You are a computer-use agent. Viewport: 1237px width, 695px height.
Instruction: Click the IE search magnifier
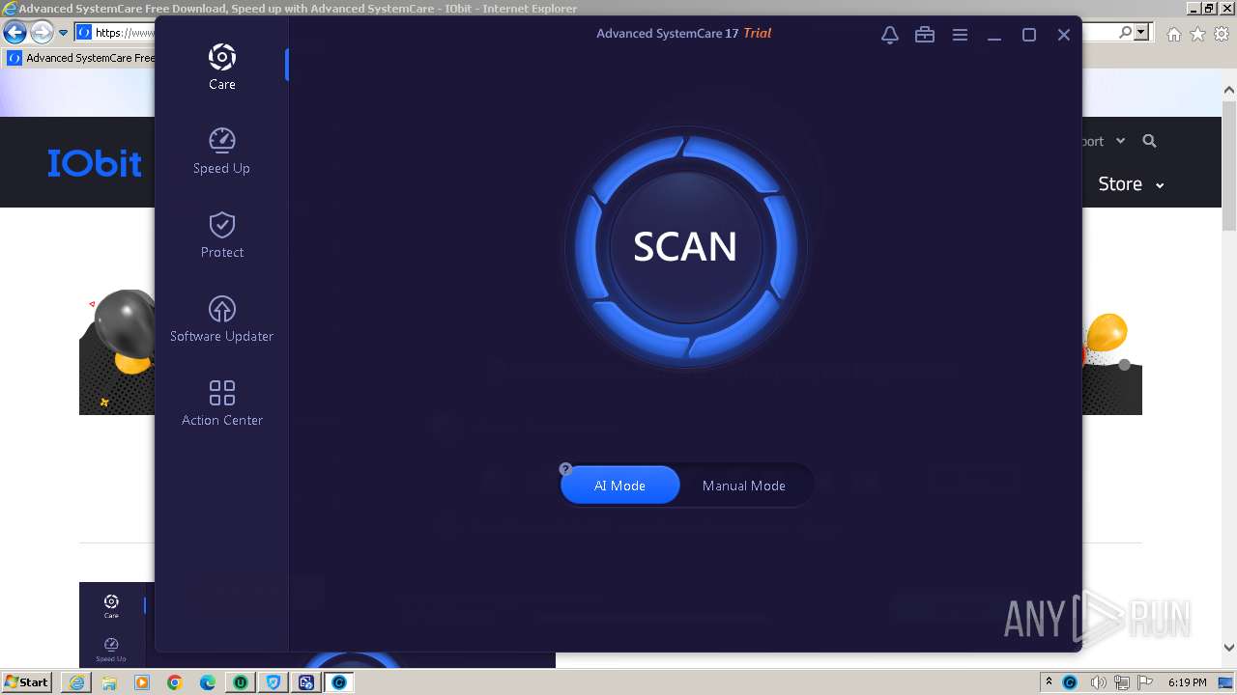[1126, 32]
